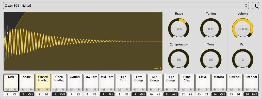
Task: Solo the Closed Hi-Hat pad
Action: click(47, 89)
